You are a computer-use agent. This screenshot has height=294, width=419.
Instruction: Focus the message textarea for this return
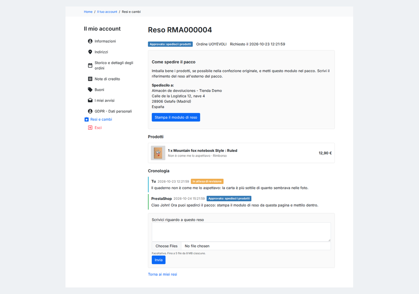(241, 232)
